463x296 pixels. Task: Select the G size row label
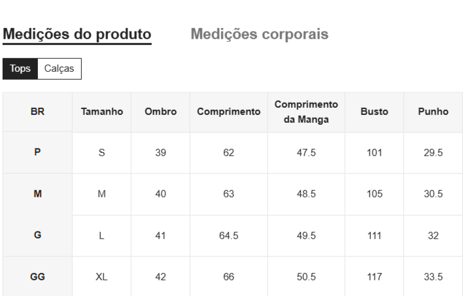tap(37, 235)
